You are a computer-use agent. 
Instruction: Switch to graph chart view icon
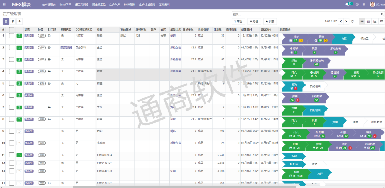point(375,22)
